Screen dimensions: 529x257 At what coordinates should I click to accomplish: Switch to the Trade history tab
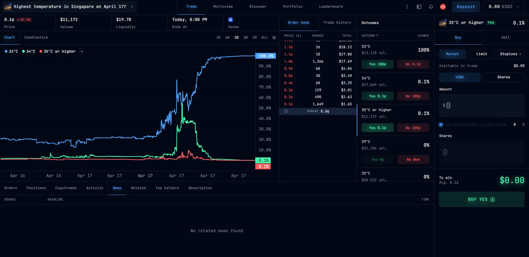pos(337,23)
